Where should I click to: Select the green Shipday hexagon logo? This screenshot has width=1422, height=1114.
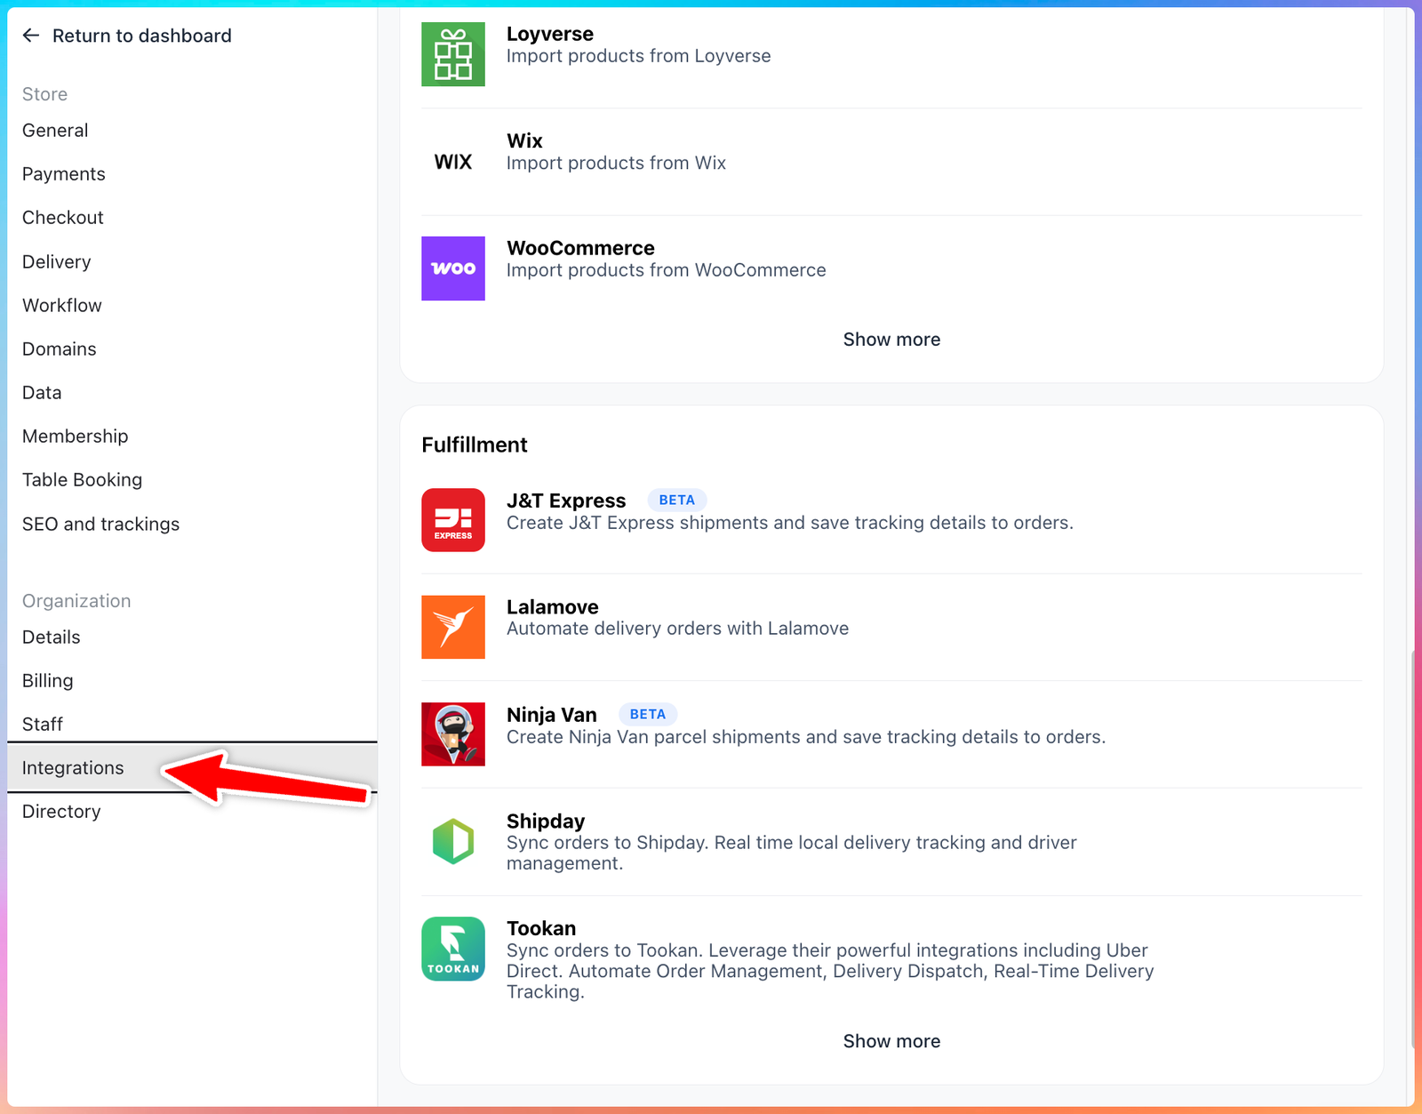(453, 841)
